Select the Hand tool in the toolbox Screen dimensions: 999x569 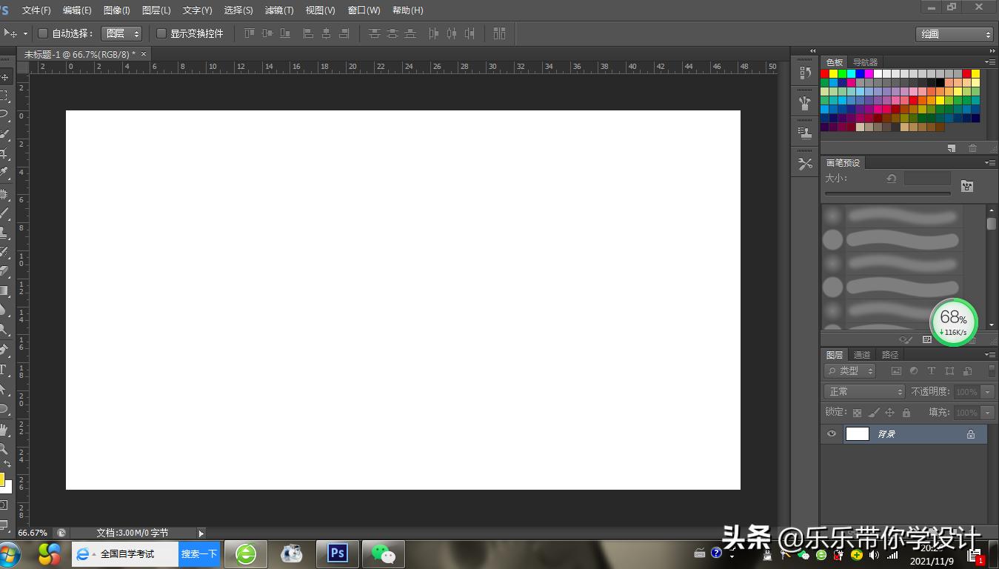click(x=4, y=430)
